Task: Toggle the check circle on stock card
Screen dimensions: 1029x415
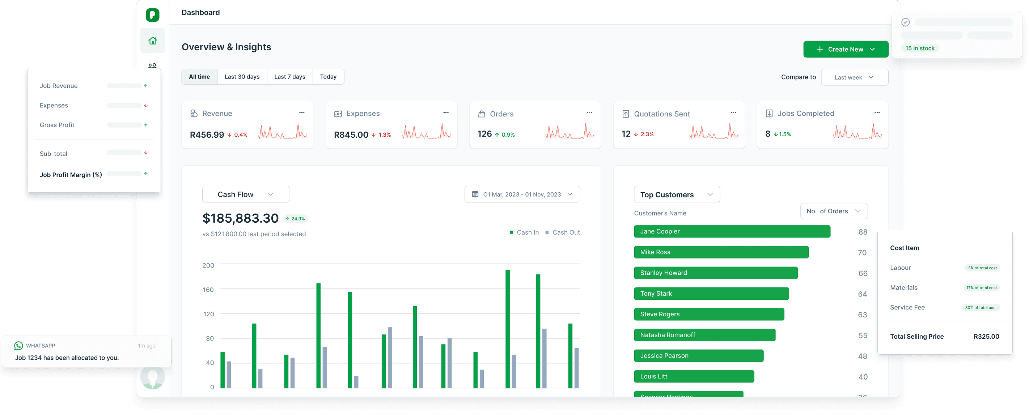Action: [x=906, y=22]
